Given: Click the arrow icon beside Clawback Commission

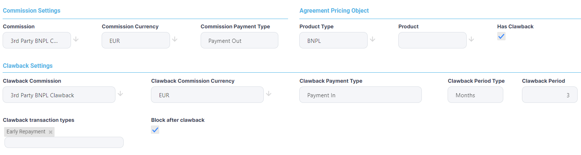Looking at the screenshot, I should point(120,94).
